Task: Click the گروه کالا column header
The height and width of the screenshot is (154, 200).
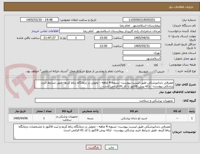Action: [67, 111]
